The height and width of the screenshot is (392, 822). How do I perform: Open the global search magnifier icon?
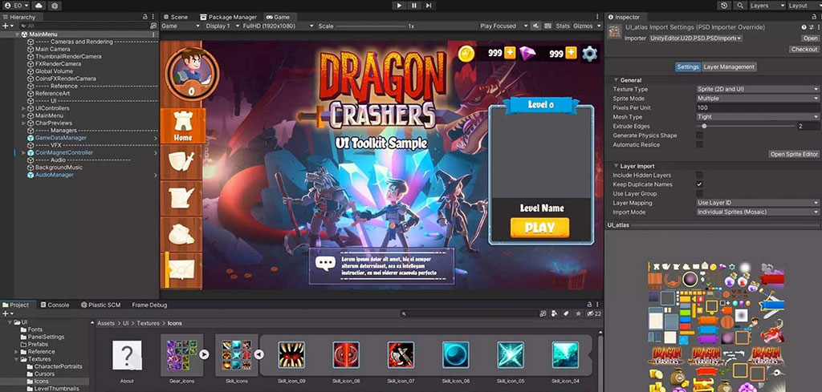[x=739, y=6]
